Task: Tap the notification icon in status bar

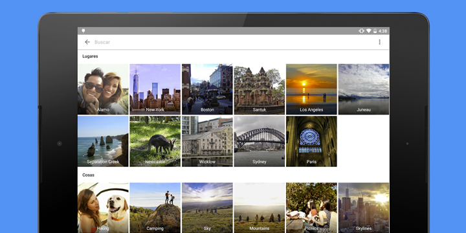Action: (83, 31)
